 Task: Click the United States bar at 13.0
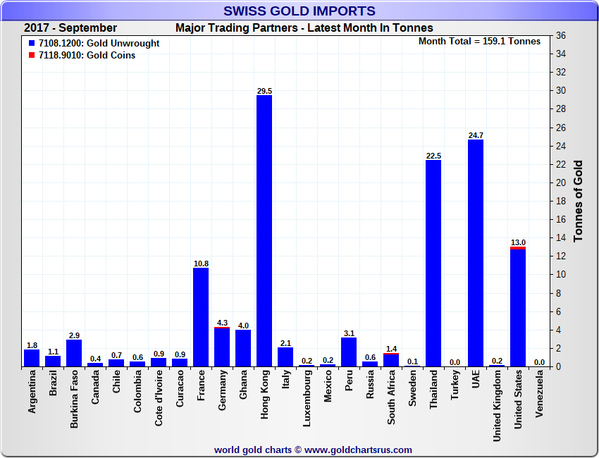coord(518,307)
